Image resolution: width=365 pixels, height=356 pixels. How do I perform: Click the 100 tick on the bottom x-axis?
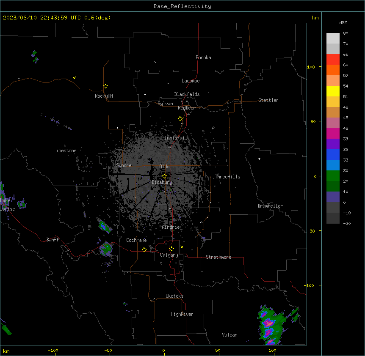272,350
